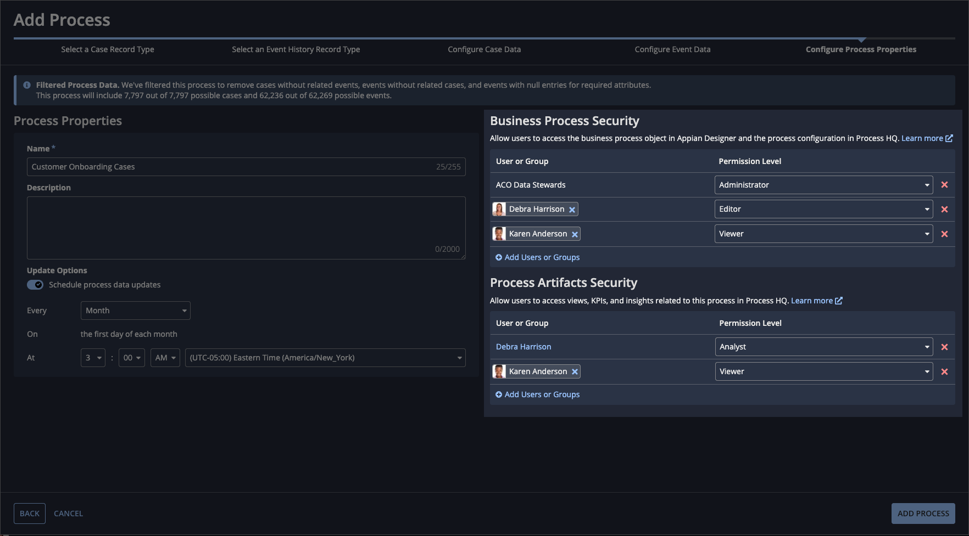The width and height of the screenshot is (969, 536).
Task: Delete Debra Harrison Analyst row red X
Action: tap(944, 347)
